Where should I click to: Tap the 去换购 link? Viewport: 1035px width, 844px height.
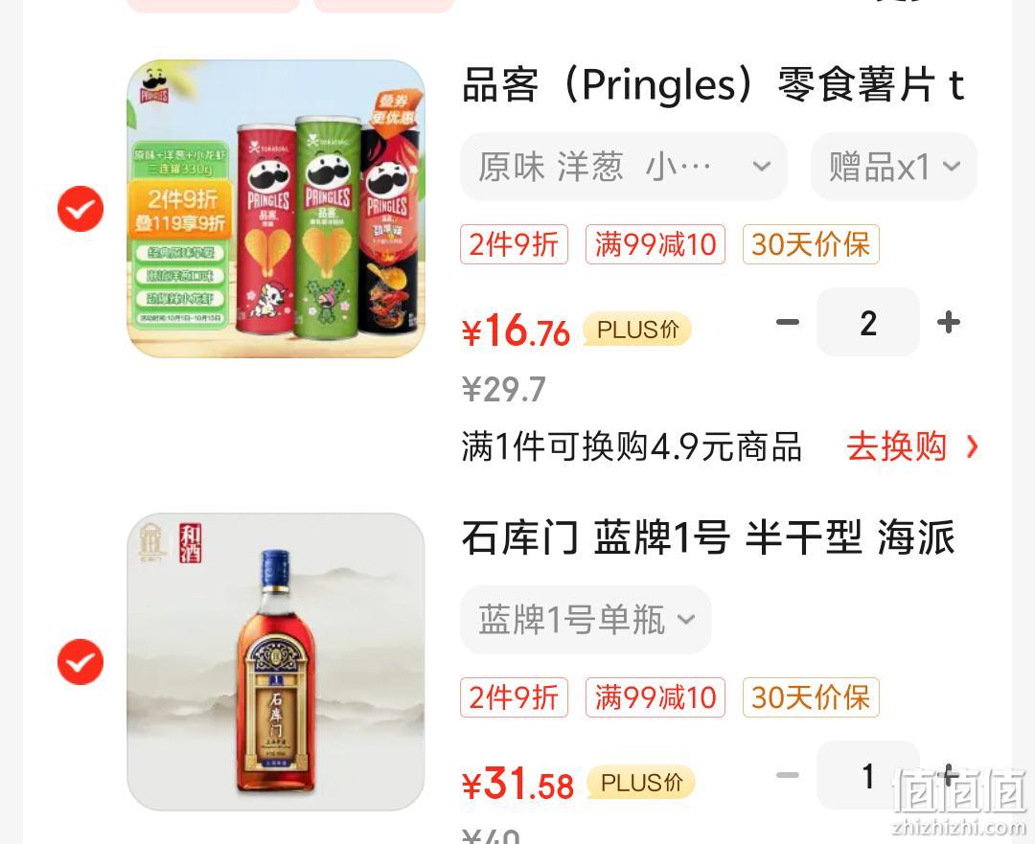coord(896,446)
